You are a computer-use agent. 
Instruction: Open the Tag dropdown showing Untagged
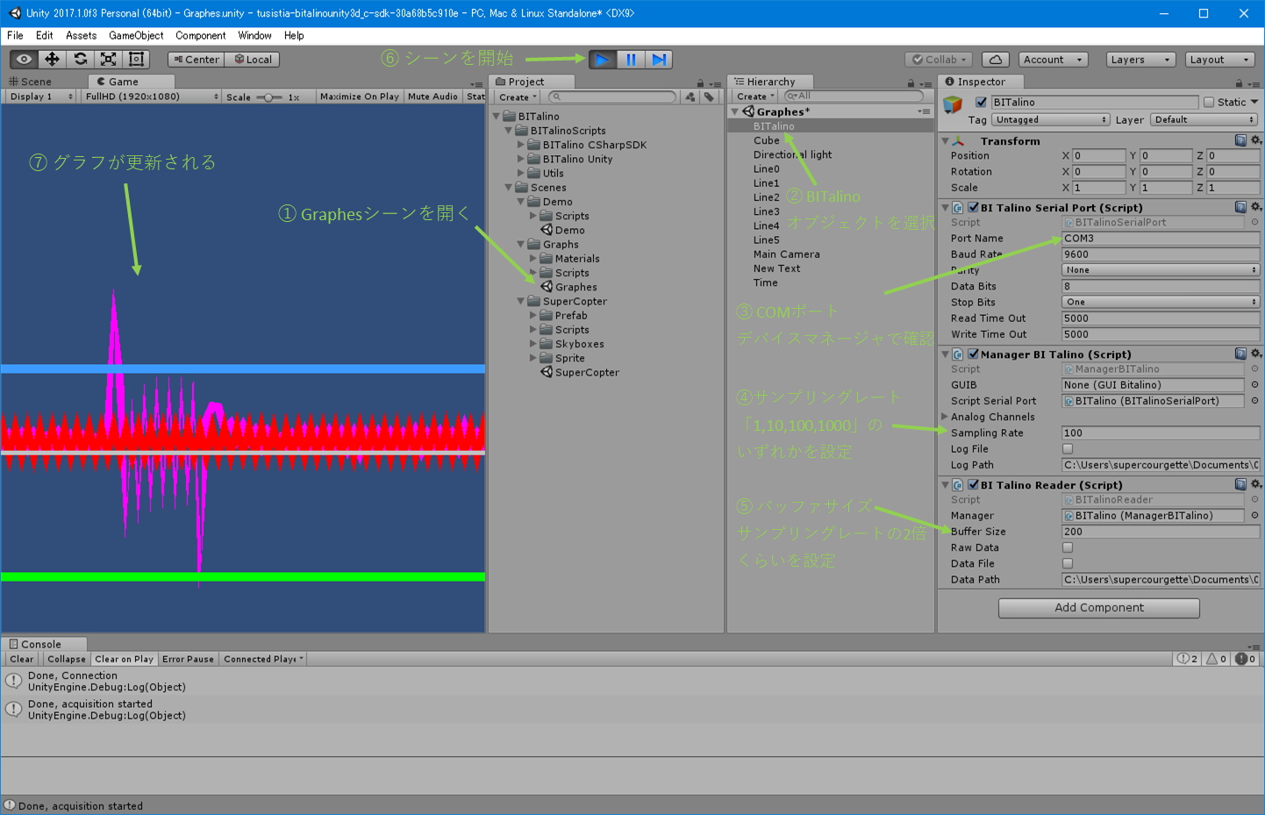pos(1052,120)
